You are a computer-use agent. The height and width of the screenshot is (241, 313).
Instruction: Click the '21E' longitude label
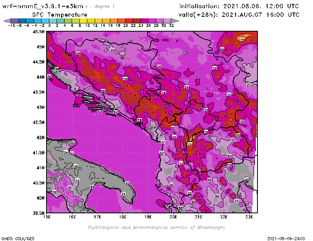coord(199,217)
